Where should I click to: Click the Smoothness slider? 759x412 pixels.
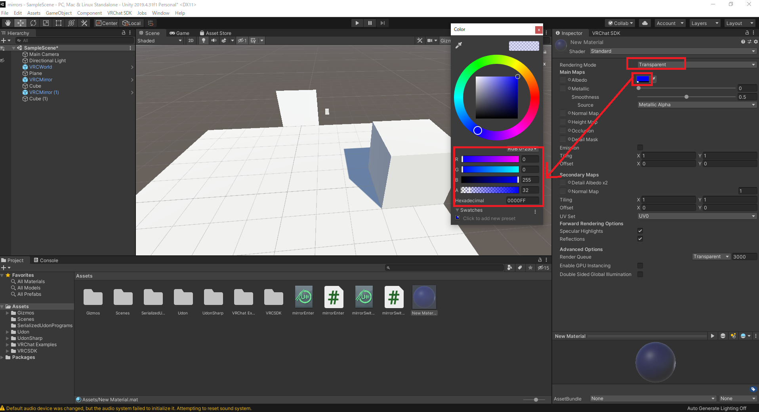pos(687,97)
